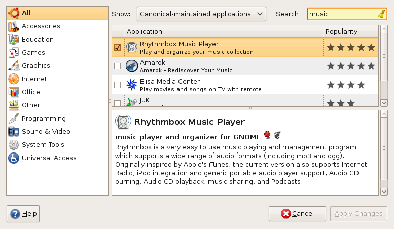This screenshot has width=394, height=229.
Task: Click the Cancel button
Action: tap(297, 214)
